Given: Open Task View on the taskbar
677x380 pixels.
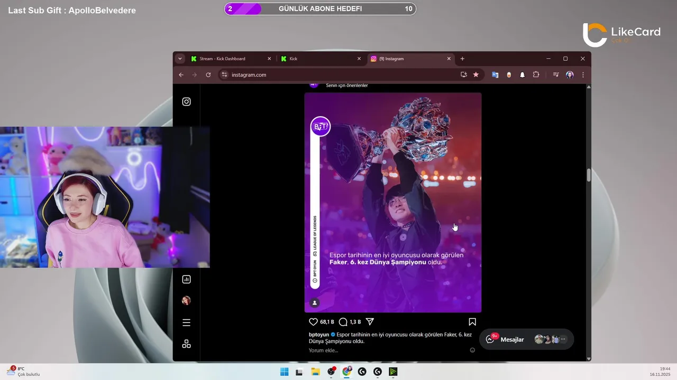Looking at the screenshot, I should (299, 372).
